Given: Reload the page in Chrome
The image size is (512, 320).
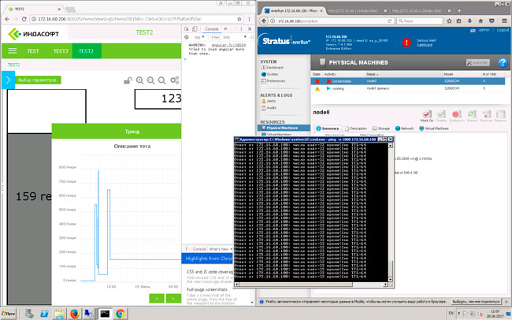Looking at the screenshot, I should (x=24, y=19).
